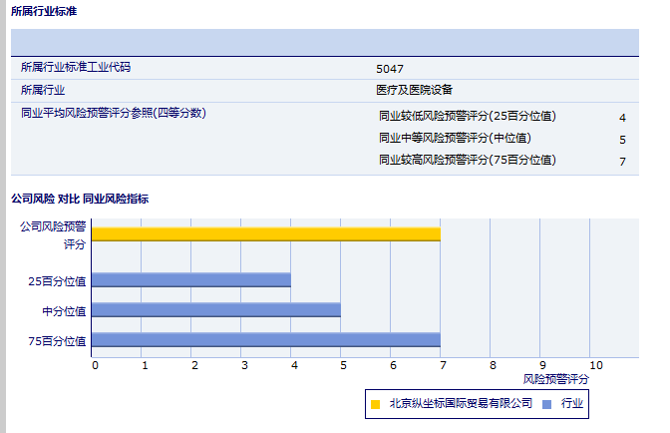Select the blue 中分位值 bar in chart

point(215,310)
